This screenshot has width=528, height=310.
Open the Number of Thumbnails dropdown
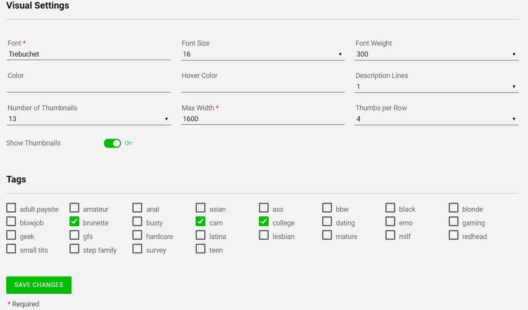pyautogui.click(x=166, y=119)
